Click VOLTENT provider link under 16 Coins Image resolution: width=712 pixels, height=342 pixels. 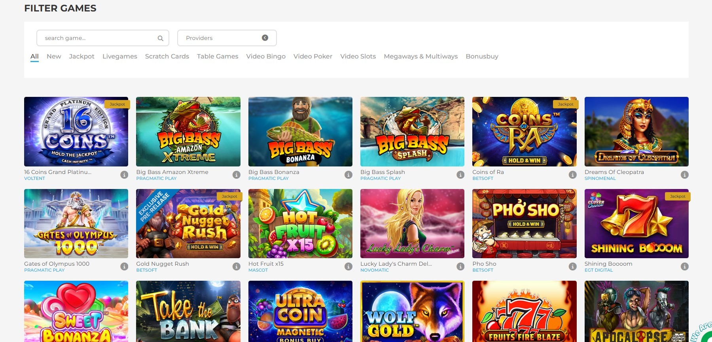tap(34, 178)
